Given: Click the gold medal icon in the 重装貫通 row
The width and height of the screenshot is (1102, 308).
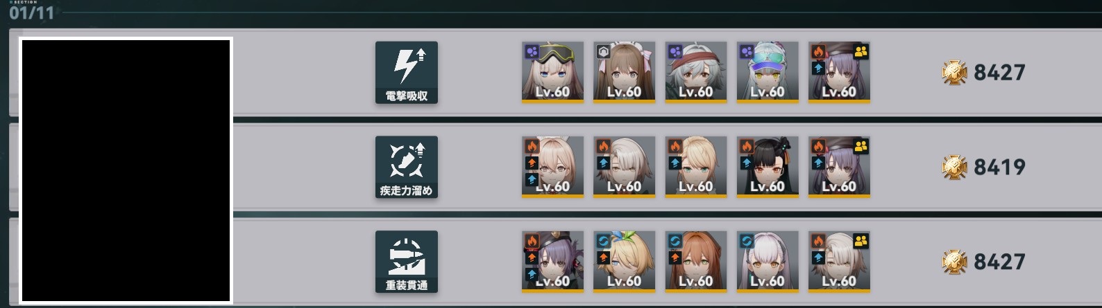Looking at the screenshot, I should pos(955,262).
